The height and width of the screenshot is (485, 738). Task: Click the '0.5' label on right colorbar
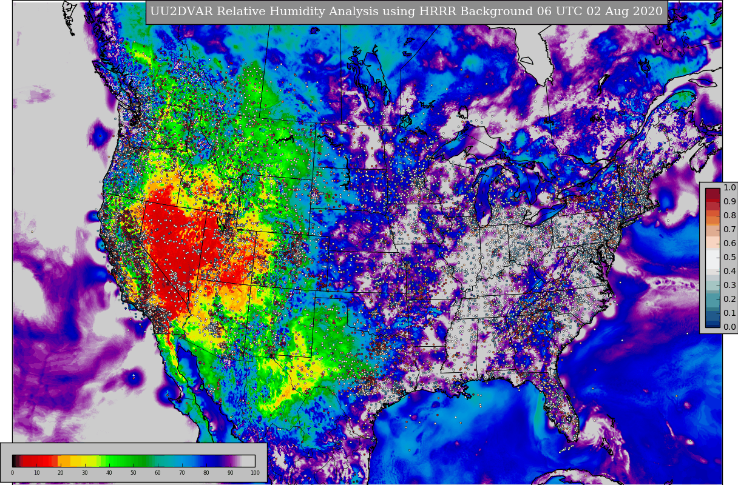pos(730,257)
